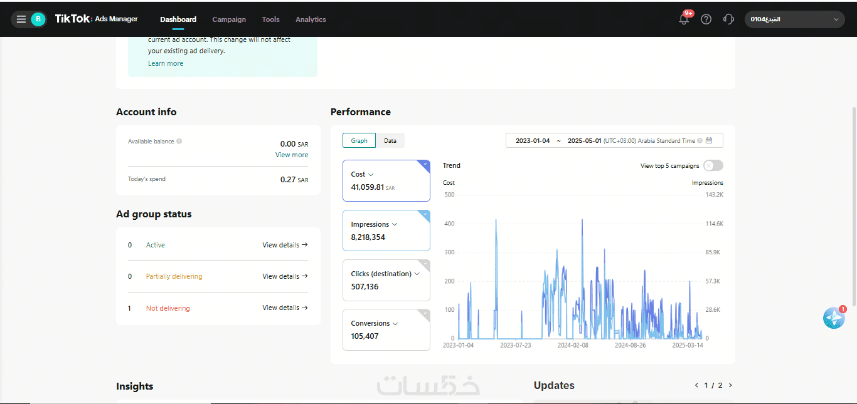Open the Campaign tab
Image resolution: width=857 pixels, height=404 pixels.
pos(229,19)
